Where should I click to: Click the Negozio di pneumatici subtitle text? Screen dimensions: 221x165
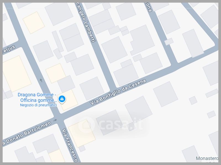38,105
